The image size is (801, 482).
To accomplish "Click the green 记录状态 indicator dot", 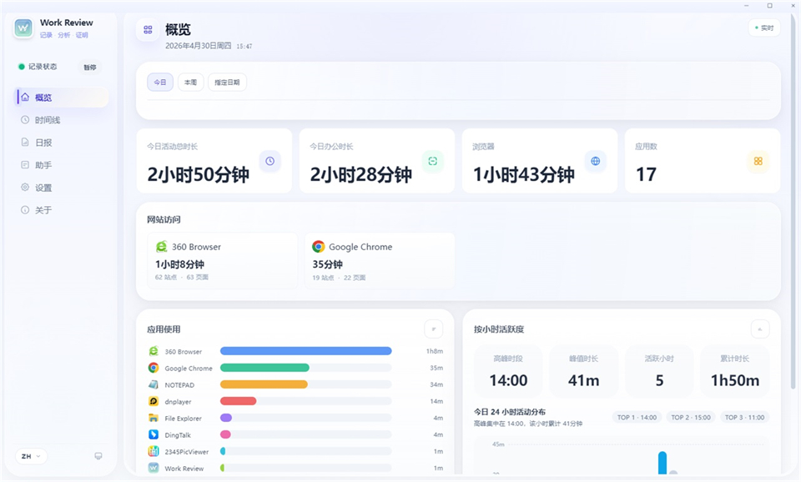I will point(22,67).
